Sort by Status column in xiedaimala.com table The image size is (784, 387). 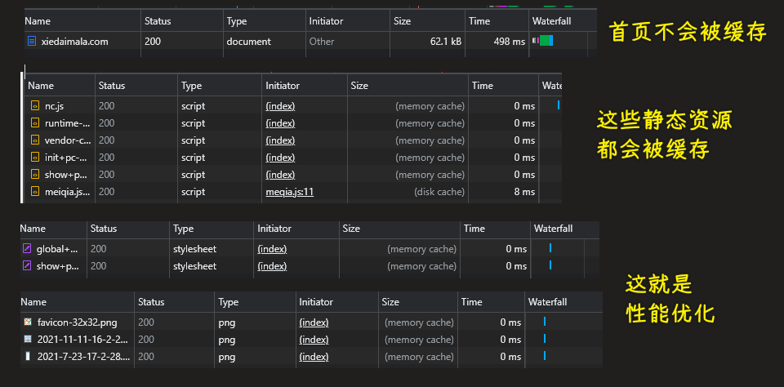[158, 21]
